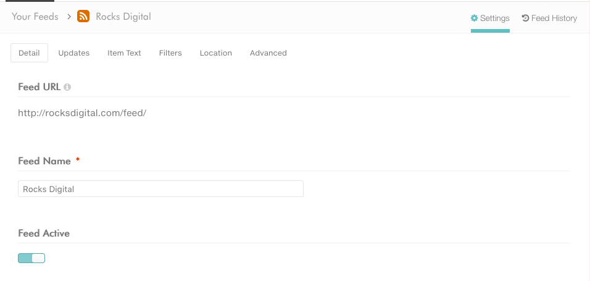The width and height of the screenshot is (590, 281).
Task: Switch to the Updates tab
Action: tap(74, 52)
